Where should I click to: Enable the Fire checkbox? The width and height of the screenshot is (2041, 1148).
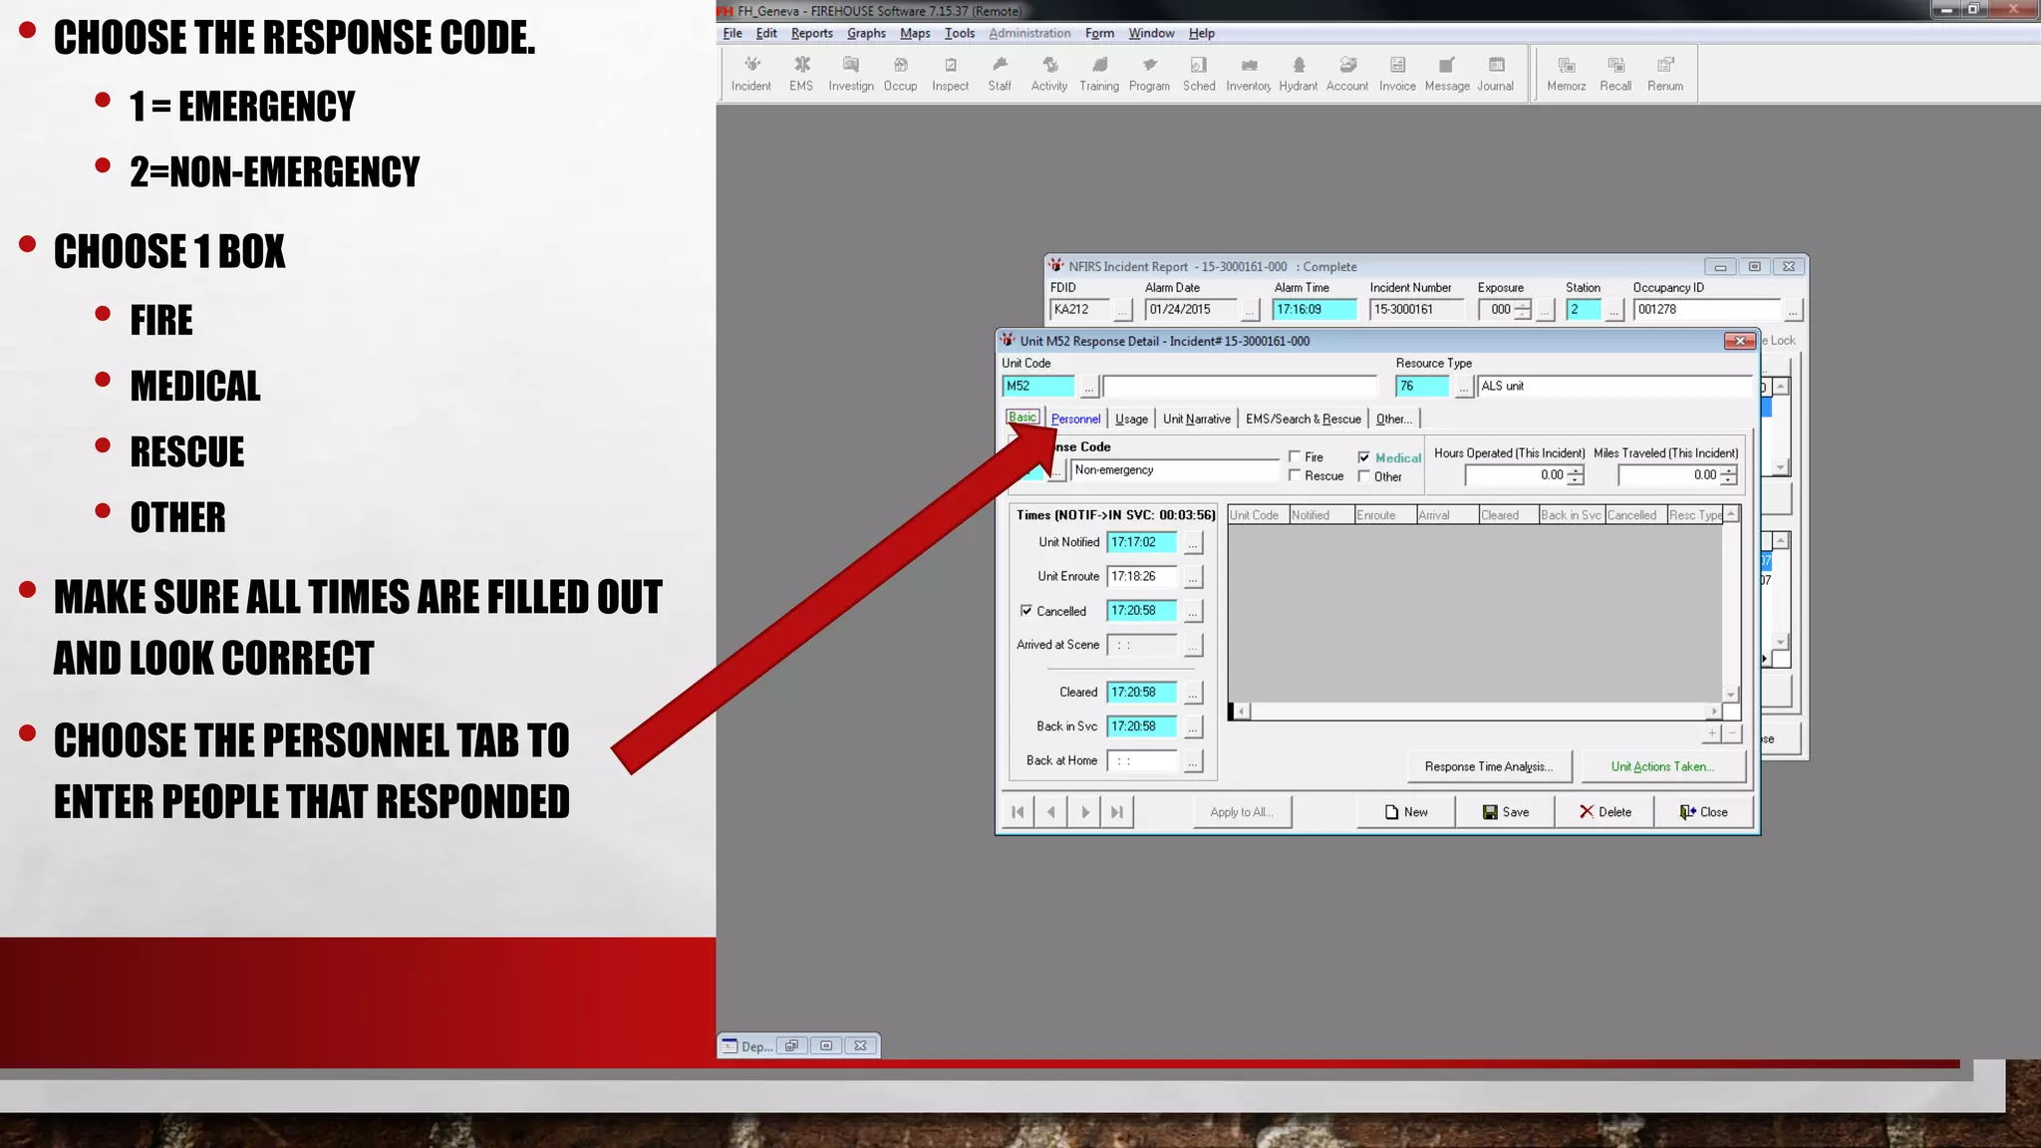point(1295,456)
